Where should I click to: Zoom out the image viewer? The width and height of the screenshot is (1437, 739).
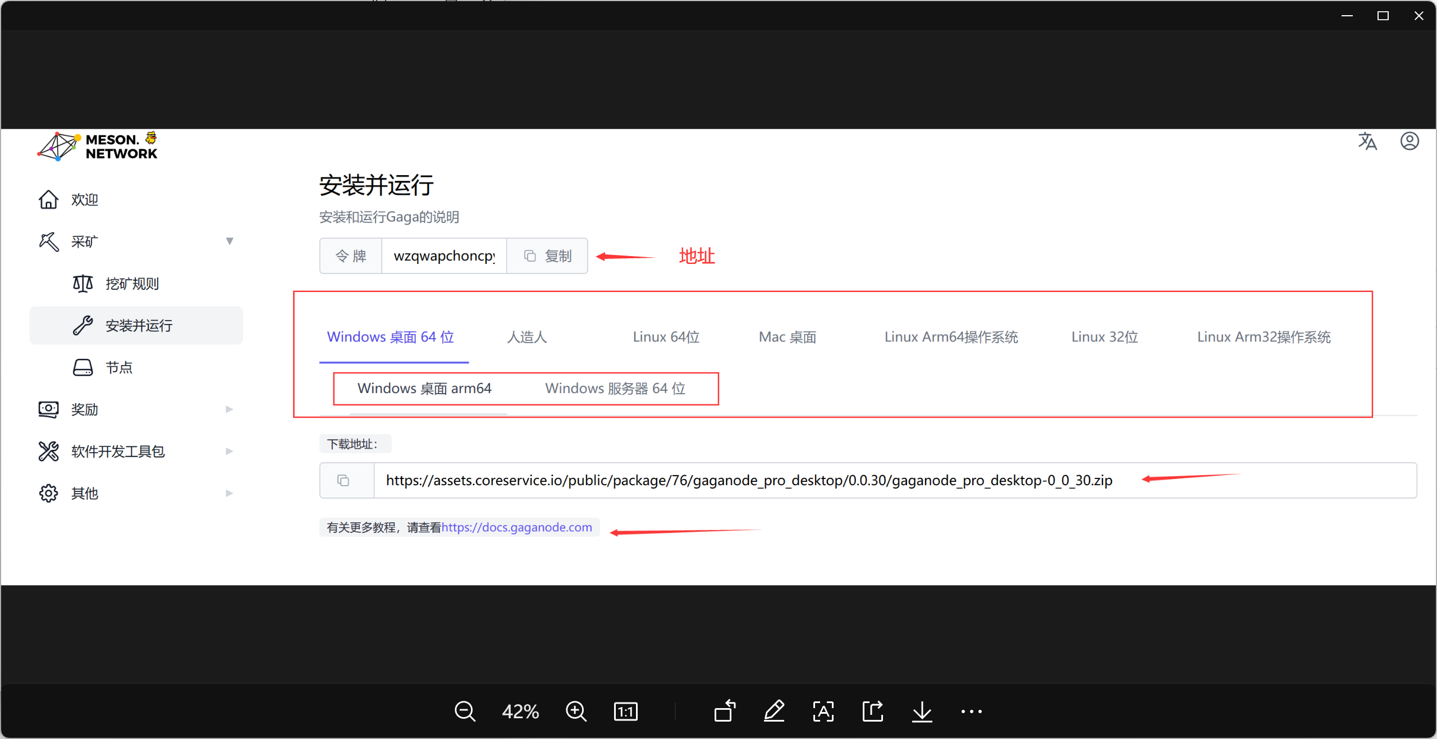pos(465,711)
